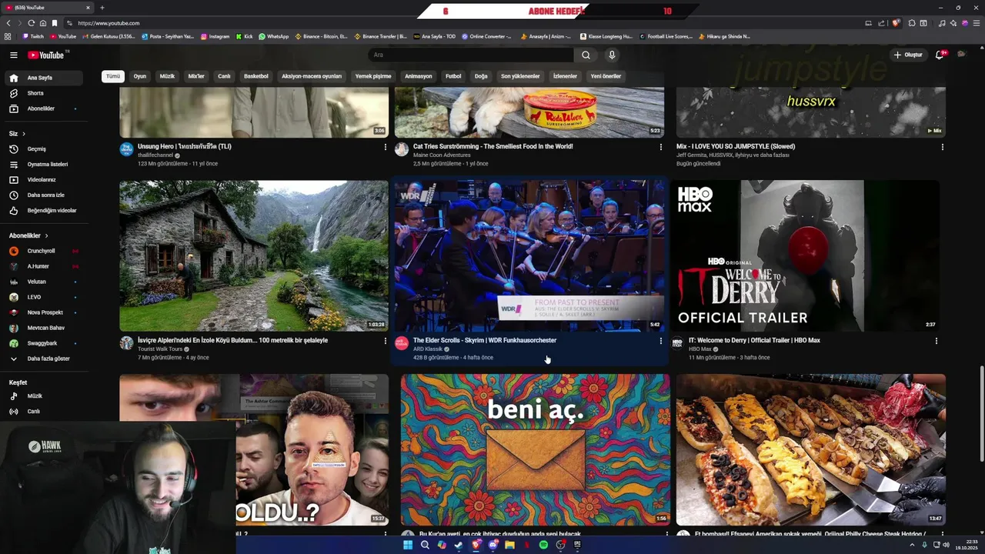
Task: Select the Son yüklenenler chip
Action: coord(520,76)
